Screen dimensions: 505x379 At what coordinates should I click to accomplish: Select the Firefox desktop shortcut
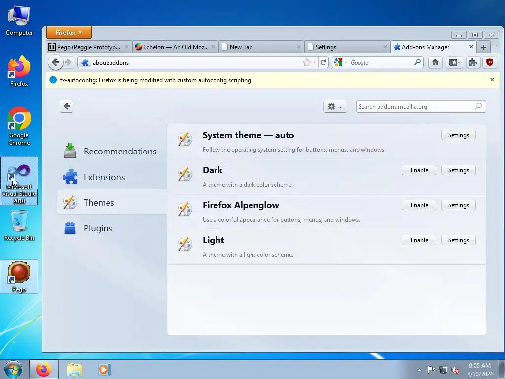pyautogui.click(x=19, y=72)
